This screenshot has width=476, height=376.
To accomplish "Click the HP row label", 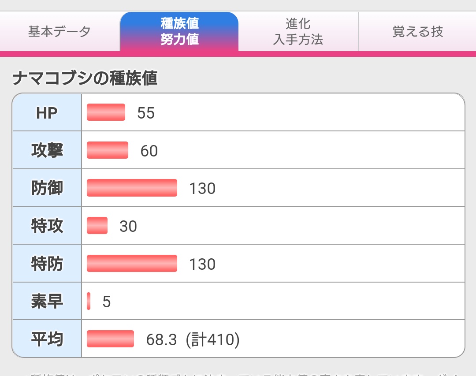I will tap(47, 113).
